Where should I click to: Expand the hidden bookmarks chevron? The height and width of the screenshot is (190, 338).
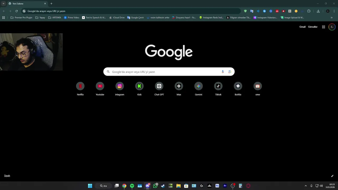[x=332, y=18]
